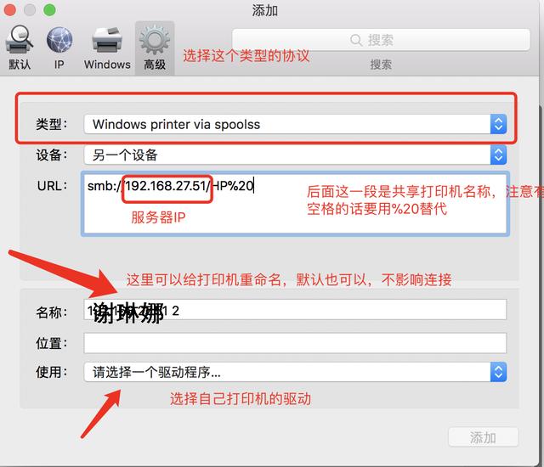544x467 pixels.
Task: Click the empty 位置 location field
Action: 295,343
